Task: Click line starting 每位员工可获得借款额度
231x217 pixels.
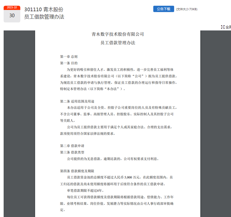Action: click(120, 197)
